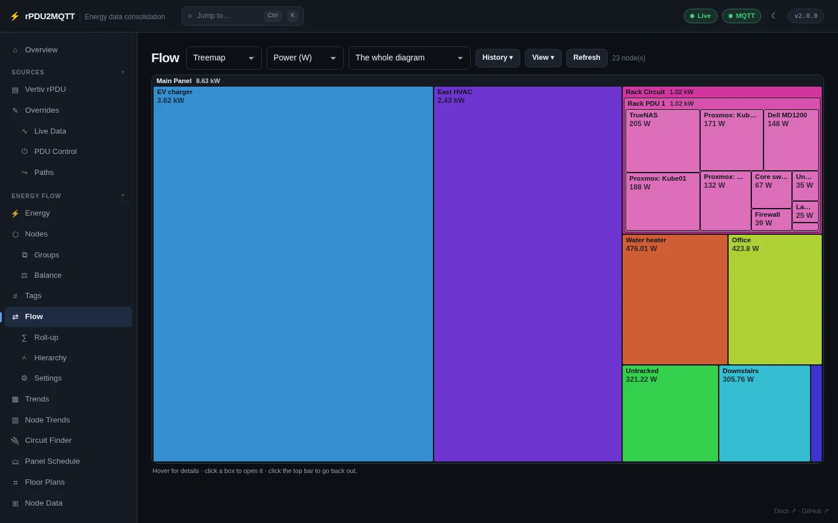
Task: Click the Refresh button
Action: coord(587,58)
